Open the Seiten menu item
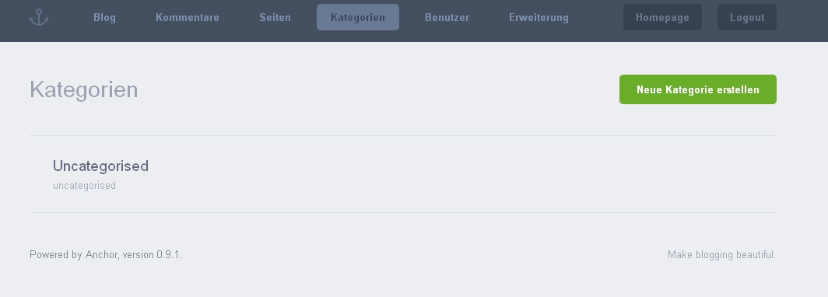This screenshot has height=297, width=828. pos(275,17)
